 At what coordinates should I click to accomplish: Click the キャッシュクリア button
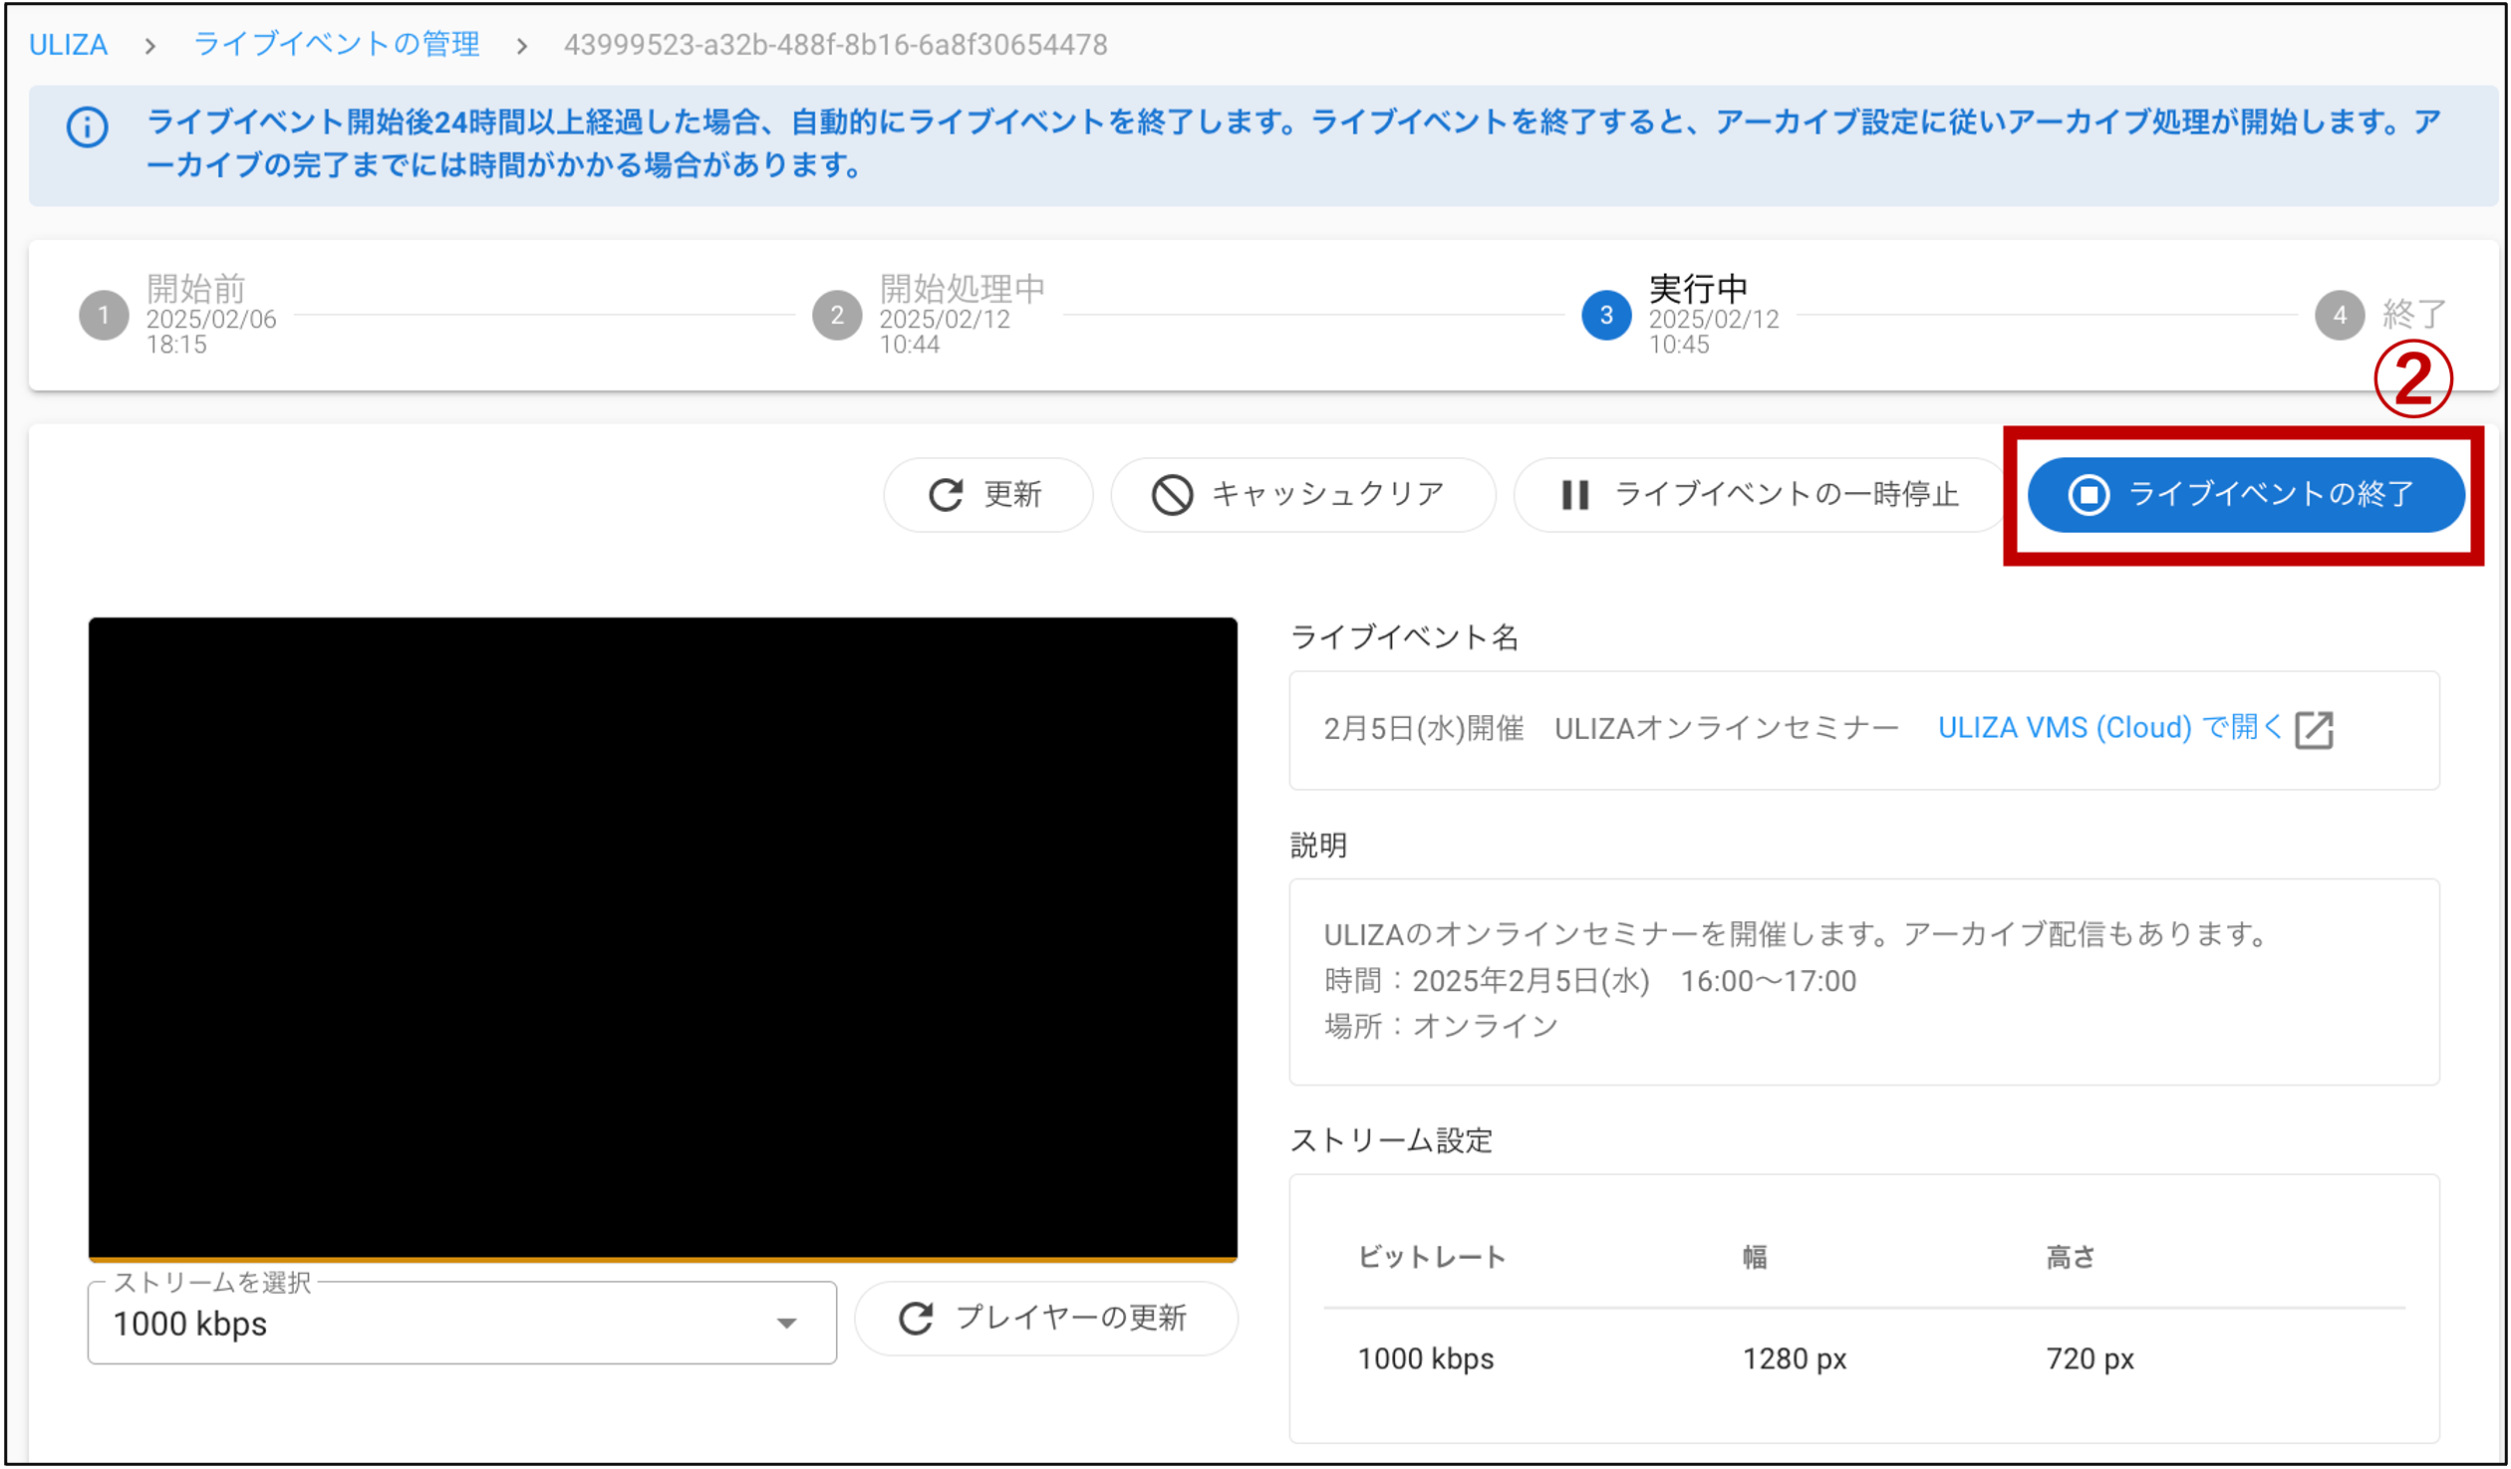pos(1302,495)
